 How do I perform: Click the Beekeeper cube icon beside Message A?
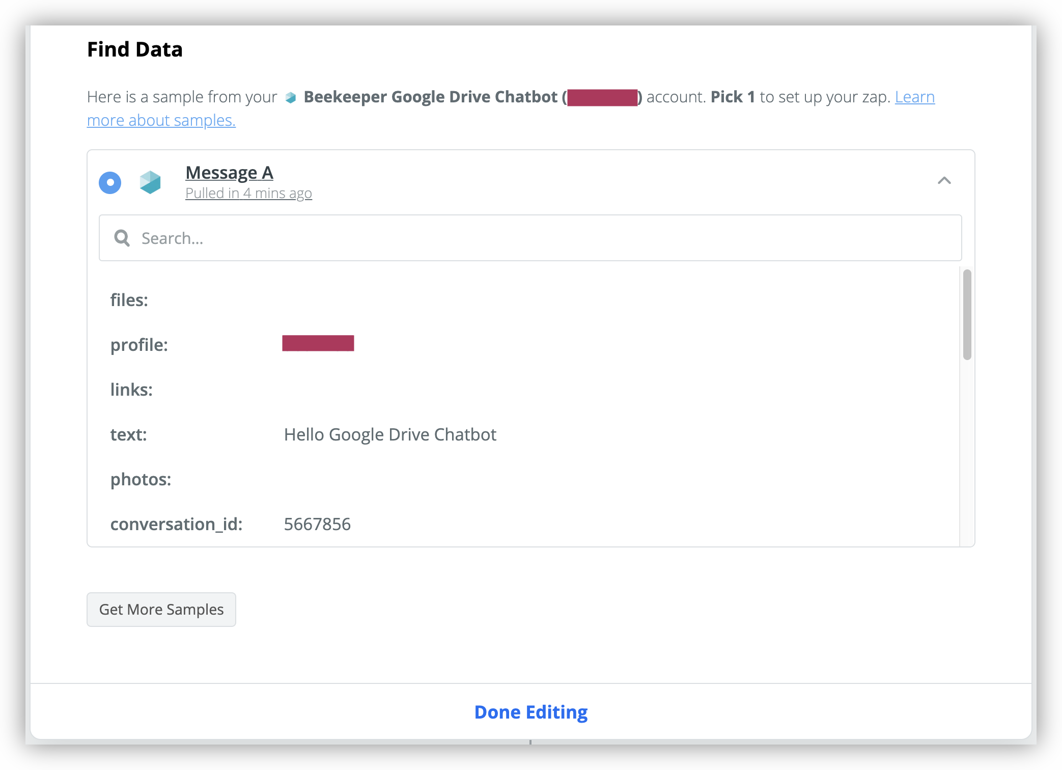pos(150,182)
